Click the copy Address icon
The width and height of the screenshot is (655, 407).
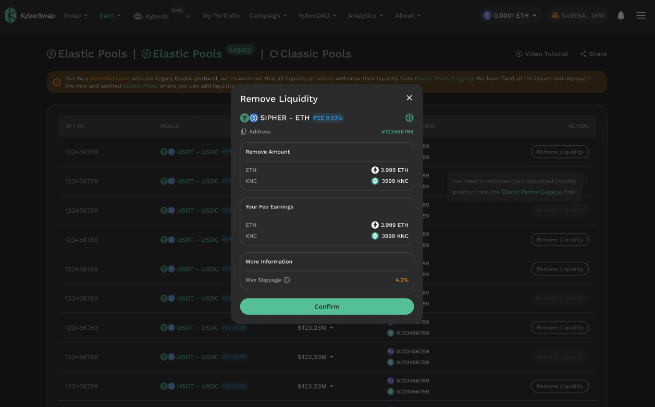(243, 132)
